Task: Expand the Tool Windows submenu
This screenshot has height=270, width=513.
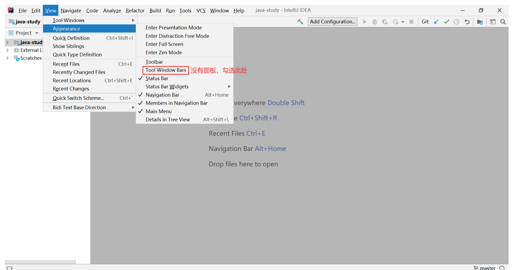Action: pyautogui.click(x=90, y=20)
